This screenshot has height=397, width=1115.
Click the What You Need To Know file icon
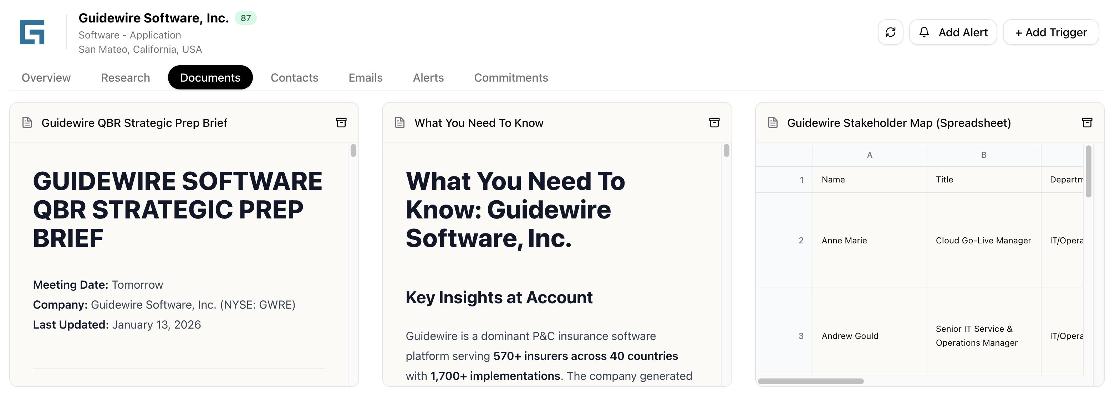[400, 123]
